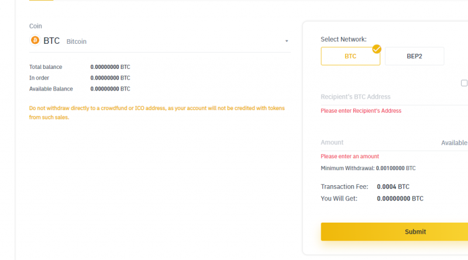The image size is (468, 260).
Task: Select the BTC network option
Action: 350,56
